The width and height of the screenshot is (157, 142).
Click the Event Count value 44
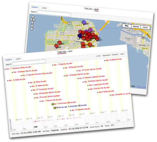(102, 126)
